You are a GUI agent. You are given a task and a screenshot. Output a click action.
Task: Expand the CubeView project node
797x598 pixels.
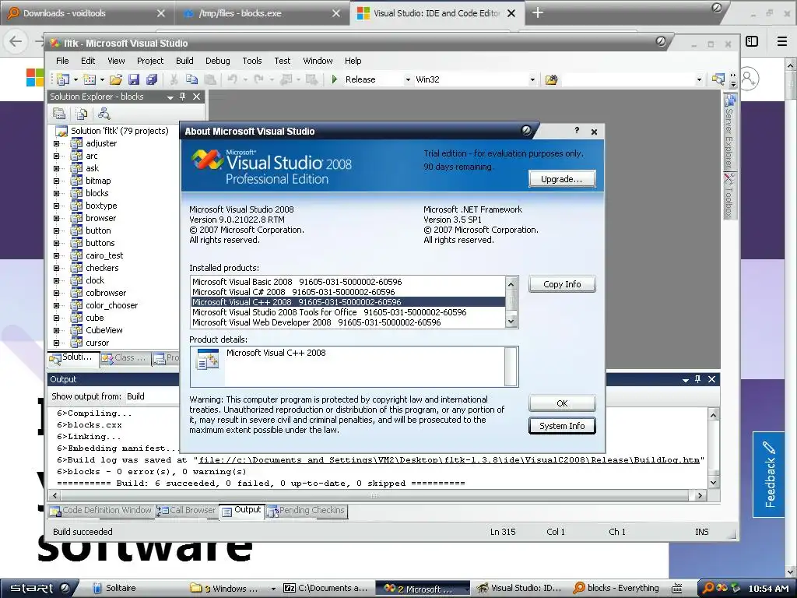(x=56, y=330)
